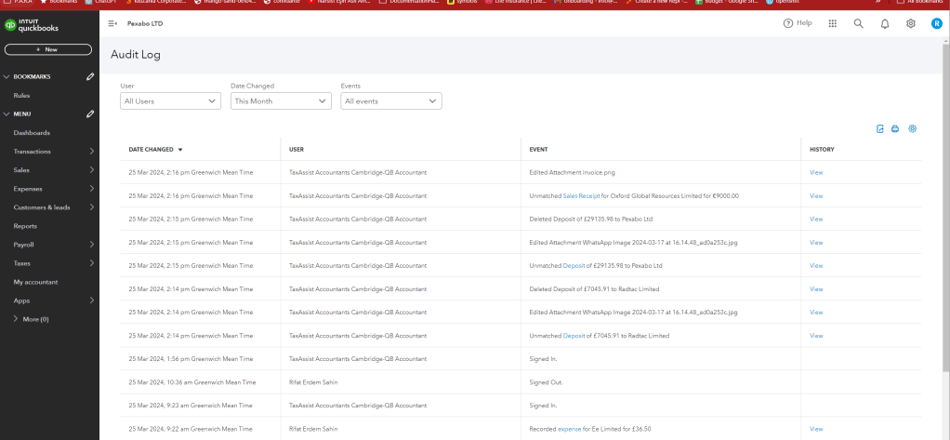Click the HISTORY column header
The image size is (950, 440).
pos(822,149)
